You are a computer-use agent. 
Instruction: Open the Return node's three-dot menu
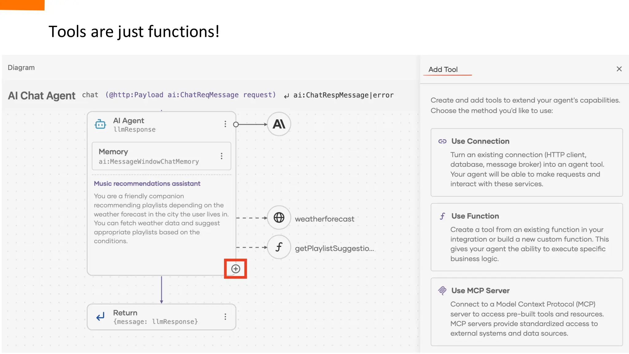click(225, 317)
